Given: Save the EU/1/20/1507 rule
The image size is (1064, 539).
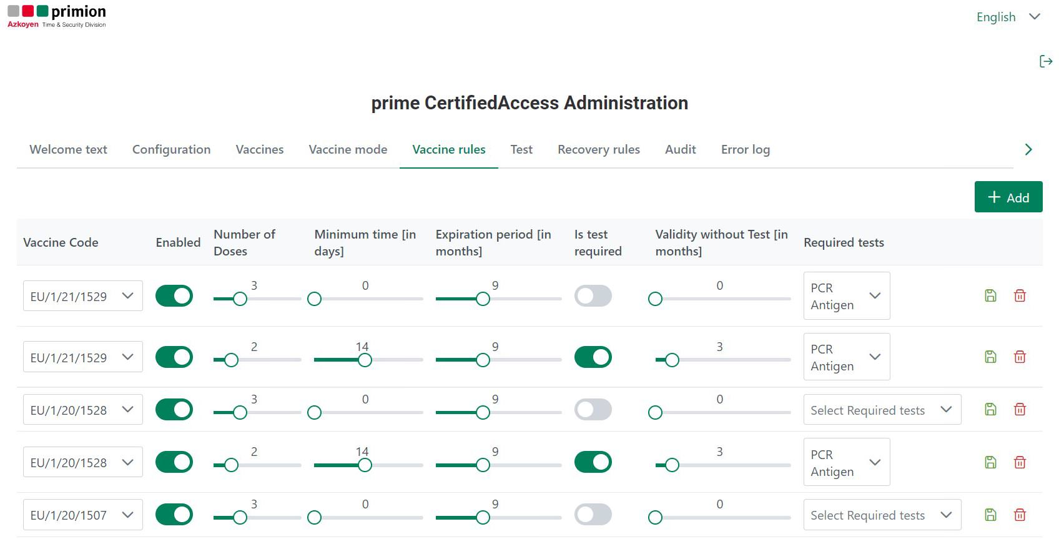Looking at the screenshot, I should (990, 515).
